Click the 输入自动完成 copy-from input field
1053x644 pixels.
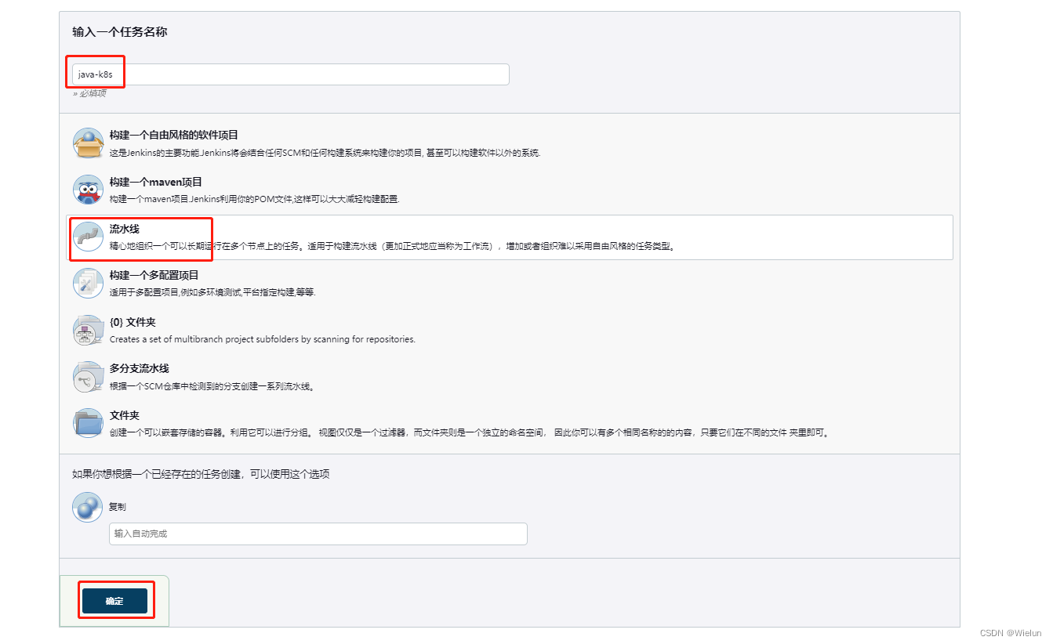coord(318,534)
